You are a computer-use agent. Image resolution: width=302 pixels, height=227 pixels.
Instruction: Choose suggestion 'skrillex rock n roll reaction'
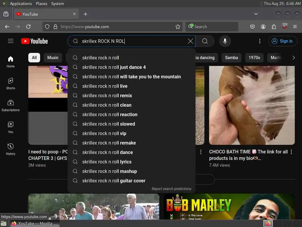coord(132,114)
